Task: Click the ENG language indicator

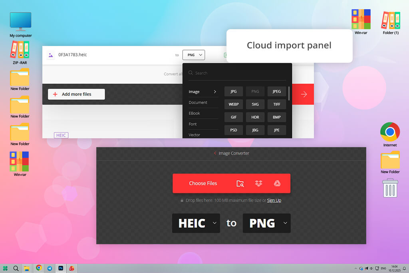Action: (383, 268)
